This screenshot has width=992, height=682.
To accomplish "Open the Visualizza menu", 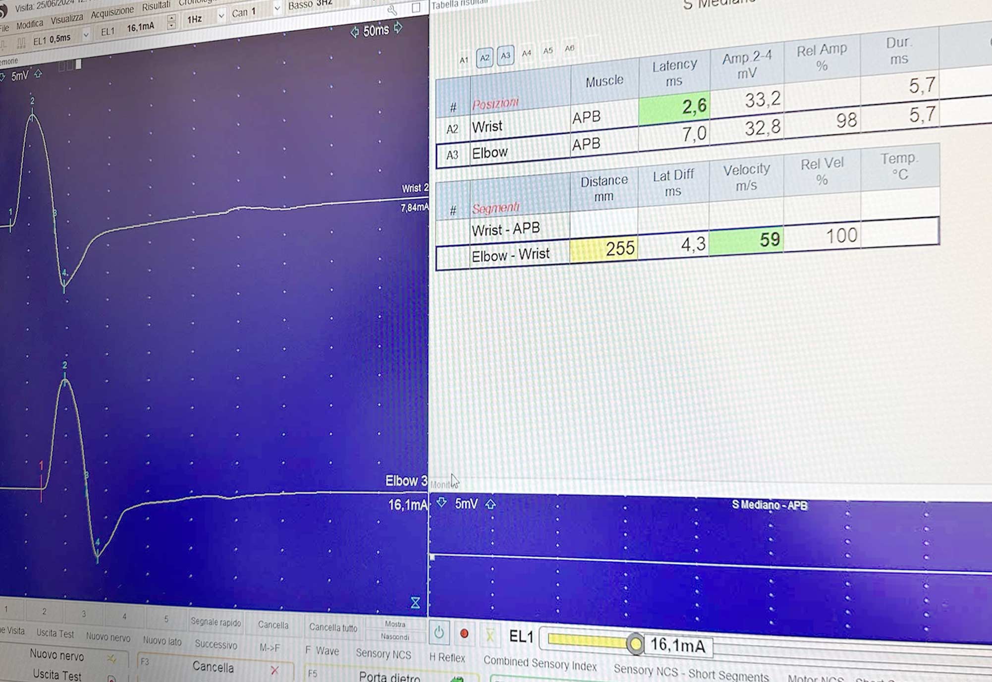I will tap(67, 19).
